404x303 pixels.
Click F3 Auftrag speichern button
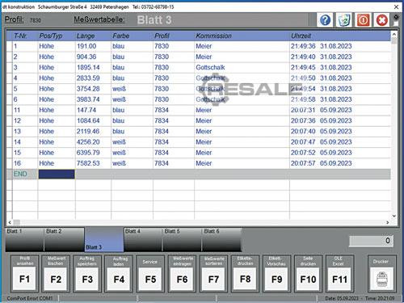(x=87, y=280)
